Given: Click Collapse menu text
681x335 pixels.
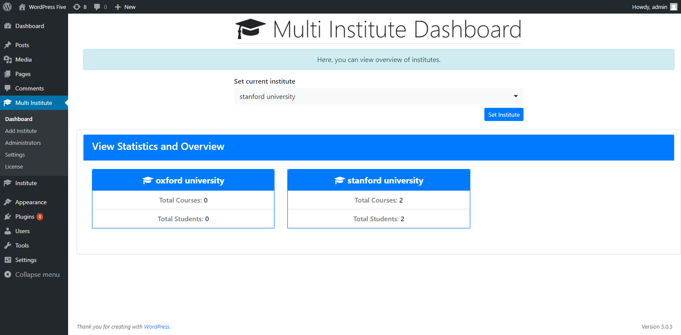Looking at the screenshot, I should coord(37,275).
